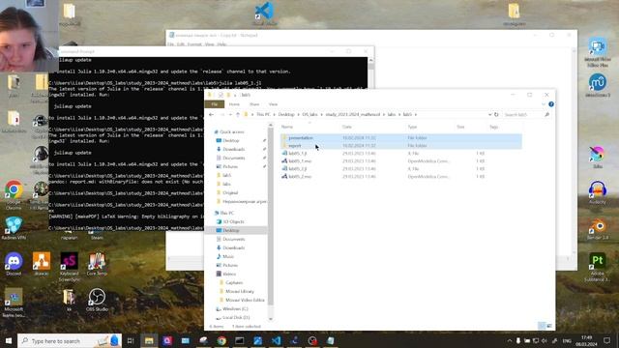Open Notepad File menu

click(170, 44)
